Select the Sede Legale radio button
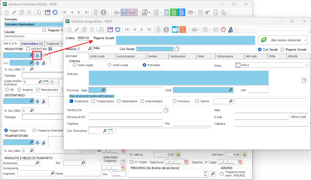Screen dimensions: 311x180 (x=74, y=65)
